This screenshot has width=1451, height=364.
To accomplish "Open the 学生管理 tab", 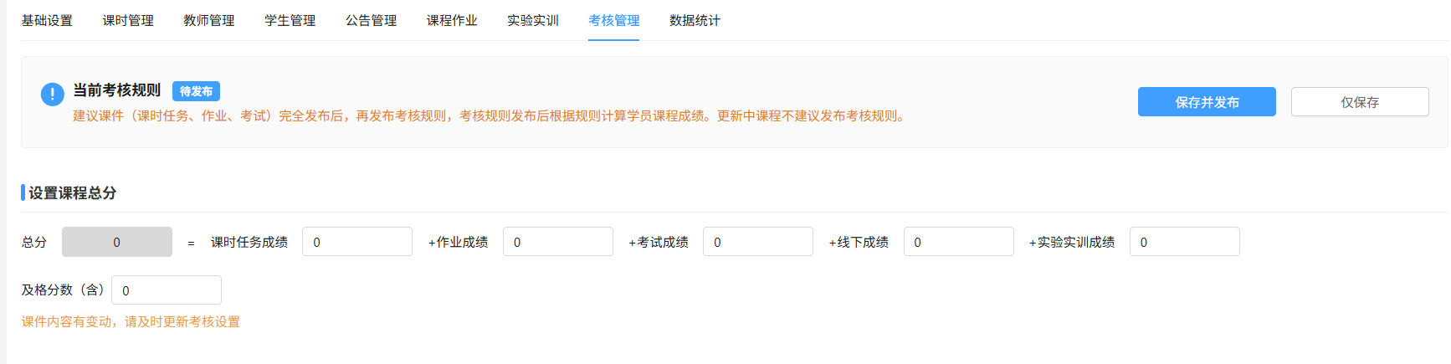I will [290, 21].
